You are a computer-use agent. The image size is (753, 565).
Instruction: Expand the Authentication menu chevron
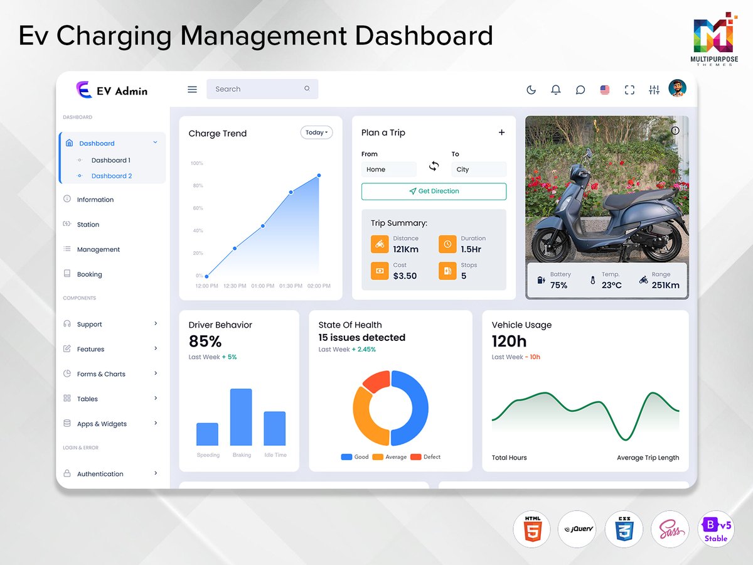156,473
